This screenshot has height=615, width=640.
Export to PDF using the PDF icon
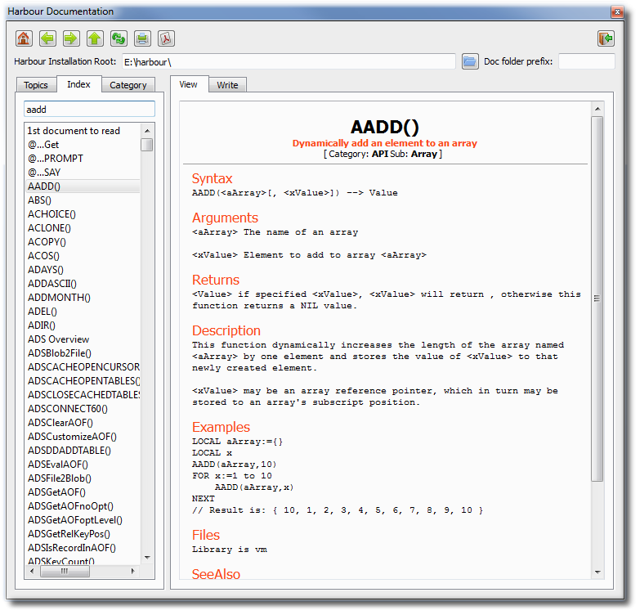click(x=166, y=38)
